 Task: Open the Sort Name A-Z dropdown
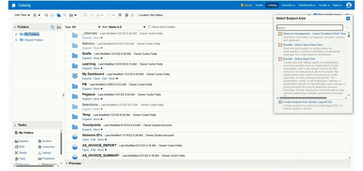point(144,27)
